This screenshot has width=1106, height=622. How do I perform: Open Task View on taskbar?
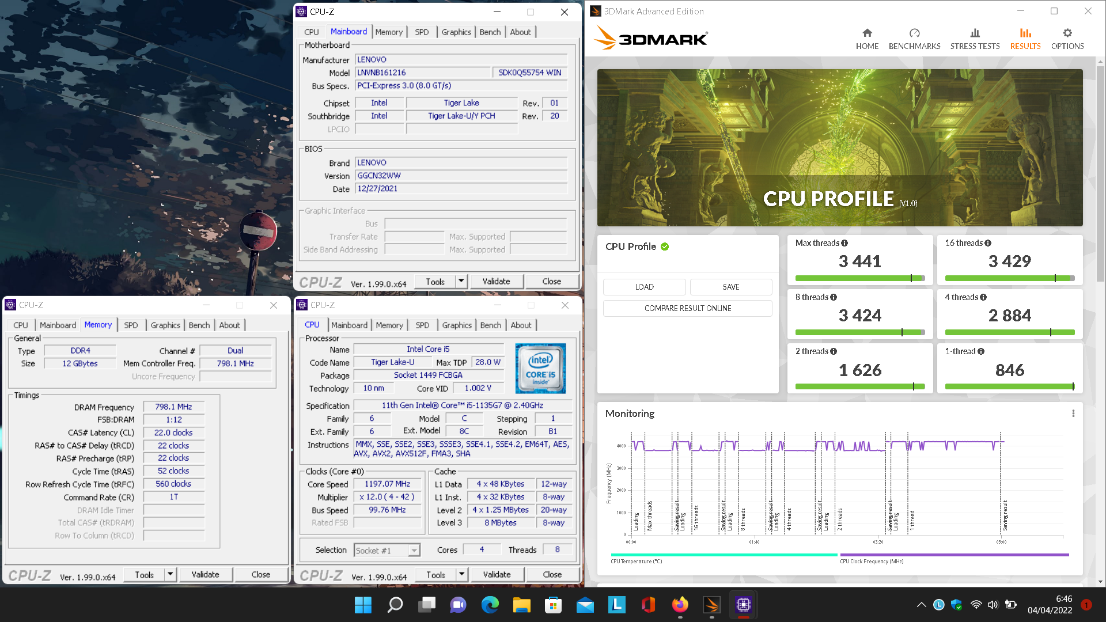coord(427,605)
